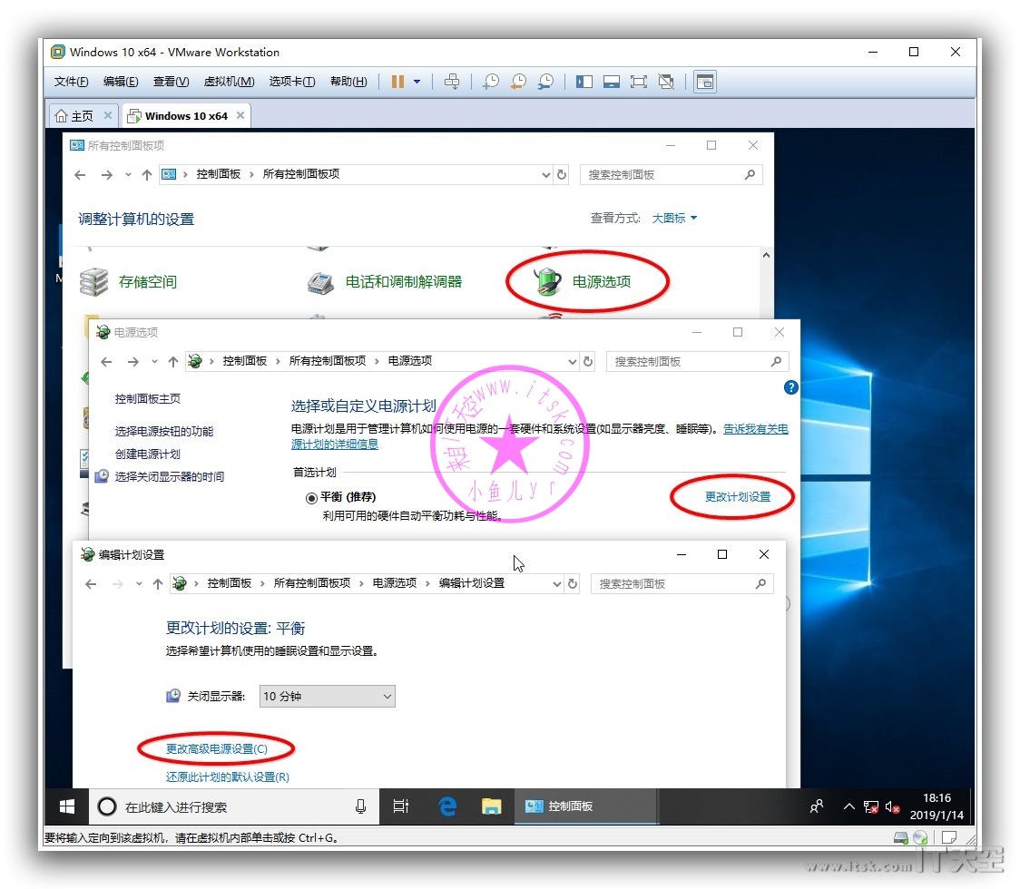Screen dimensions: 1020x889
Task: Open the 帮助(H) menu
Action: pyautogui.click(x=348, y=82)
